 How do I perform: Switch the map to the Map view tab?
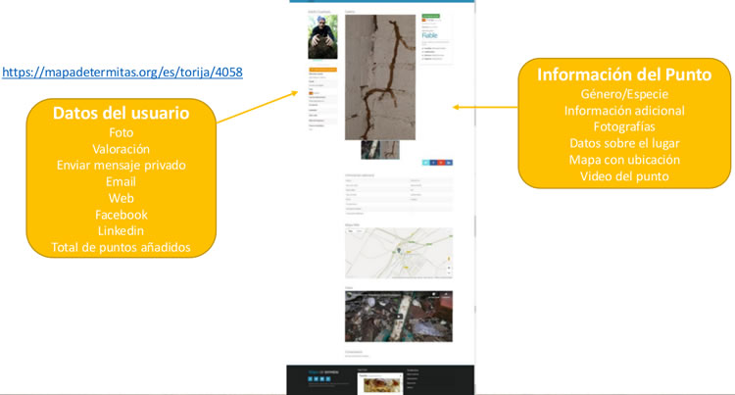click(x=350, y=233)
